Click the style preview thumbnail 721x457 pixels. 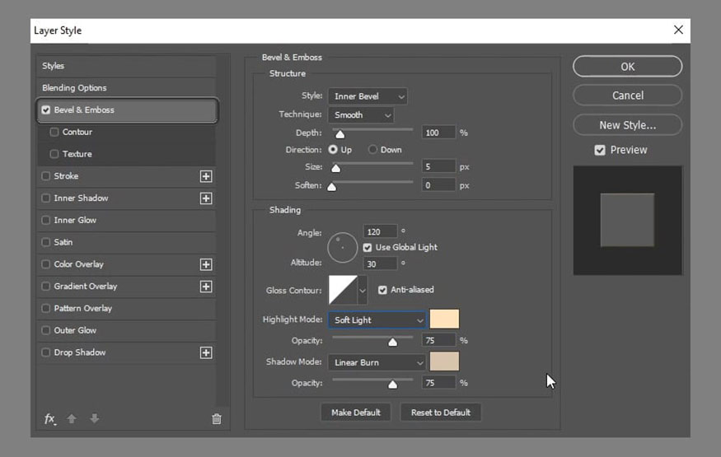pyautogui.click(x=627, y=220)
